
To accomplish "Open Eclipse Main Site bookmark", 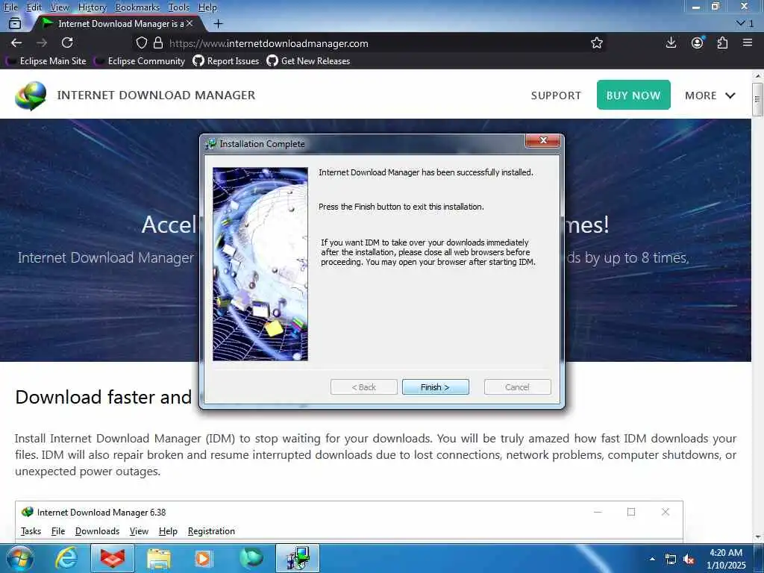I will coord(47,61).
